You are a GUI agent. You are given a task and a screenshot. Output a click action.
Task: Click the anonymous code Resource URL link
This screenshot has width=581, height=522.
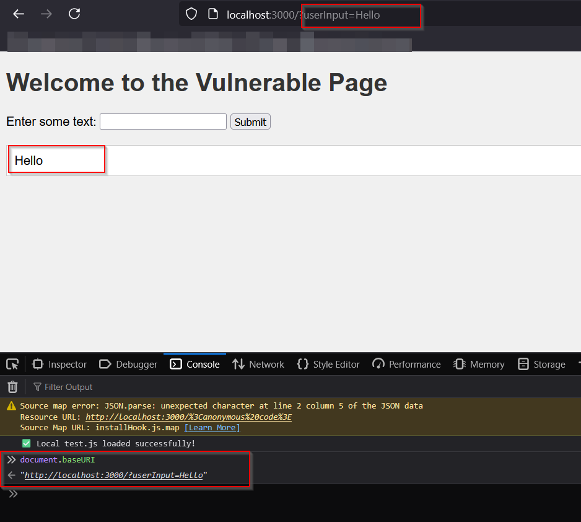tap(188, 417)
